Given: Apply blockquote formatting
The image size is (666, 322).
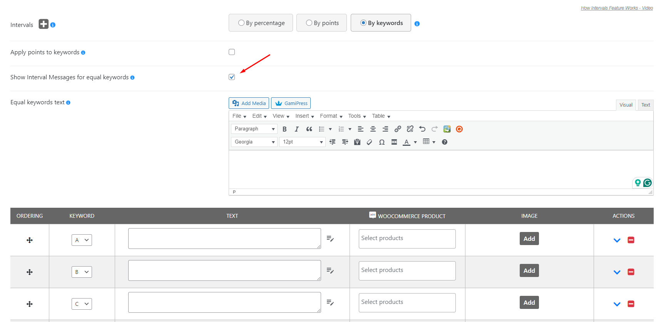Looking at the screenshot, I should [x=309, y=129].
